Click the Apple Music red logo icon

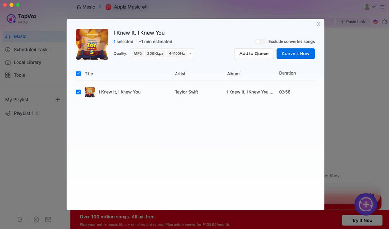coord(108,7)
